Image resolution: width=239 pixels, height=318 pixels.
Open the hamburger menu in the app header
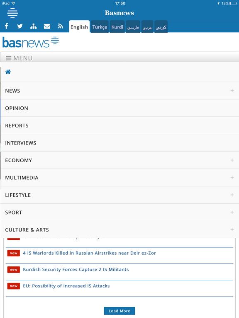tap(12, 13)
